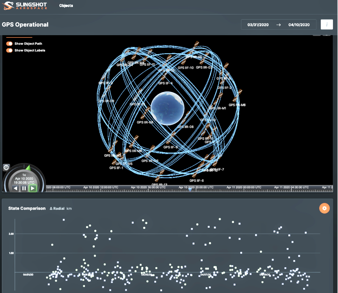Open the info button next to date range
Screen dimensions: 338x293
[327, 25]
